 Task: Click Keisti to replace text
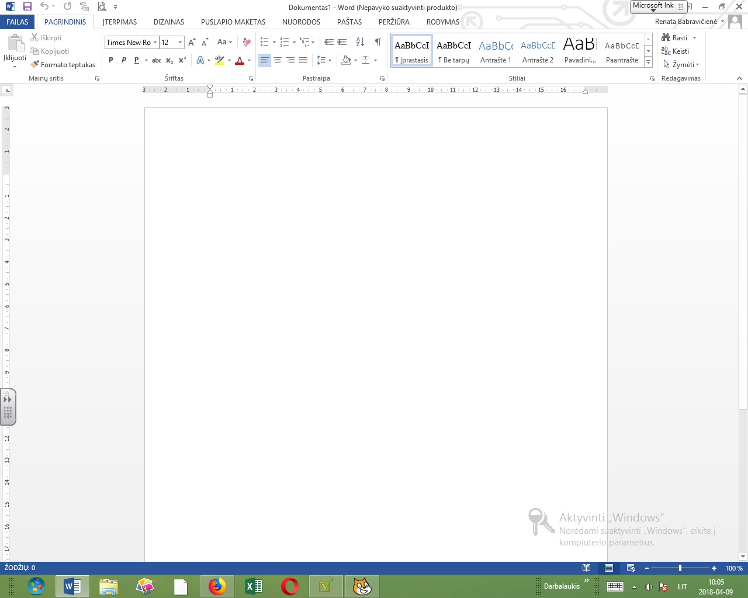pos(676,51)
